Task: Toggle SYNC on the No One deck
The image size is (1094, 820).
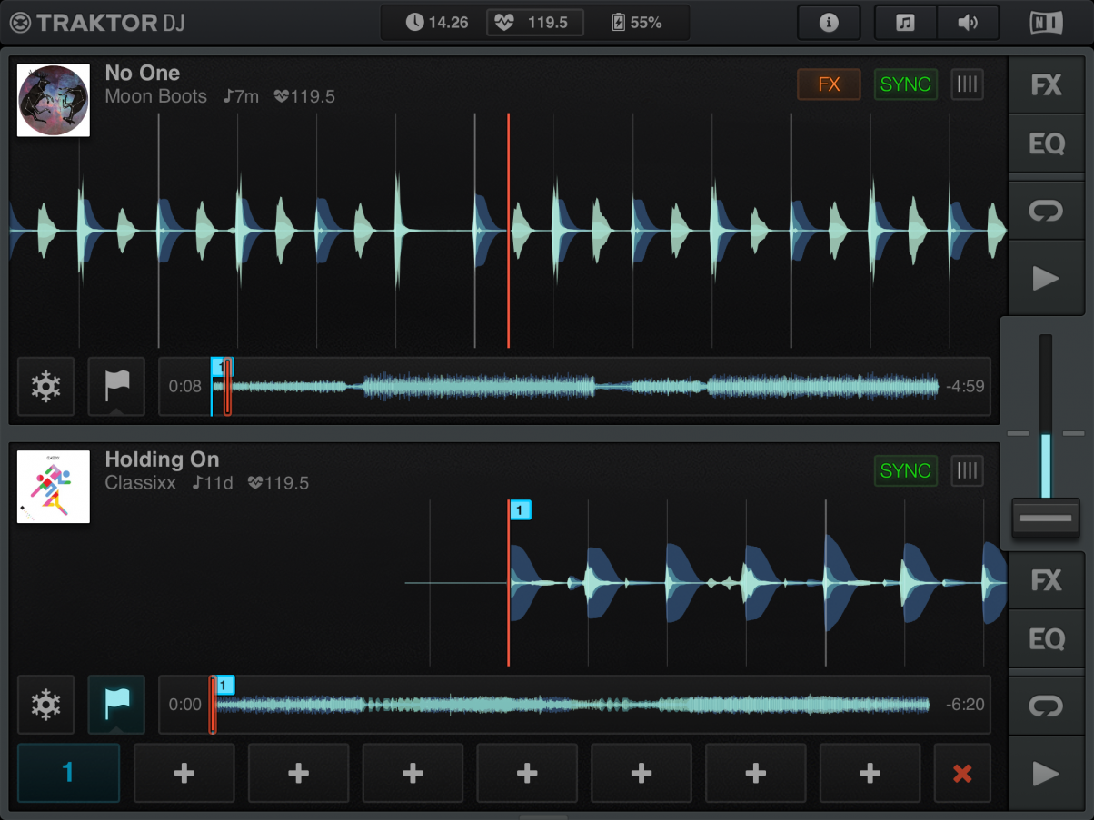Action: coord(906,84)
